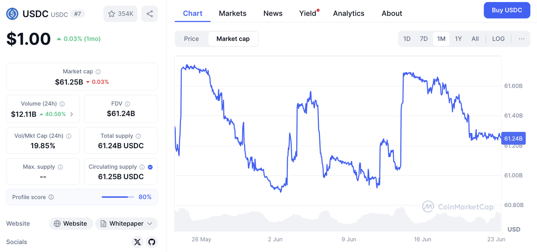Click the Market cap info icon
The width and height of the screenshot is (537, 252).
click(98, 72)
